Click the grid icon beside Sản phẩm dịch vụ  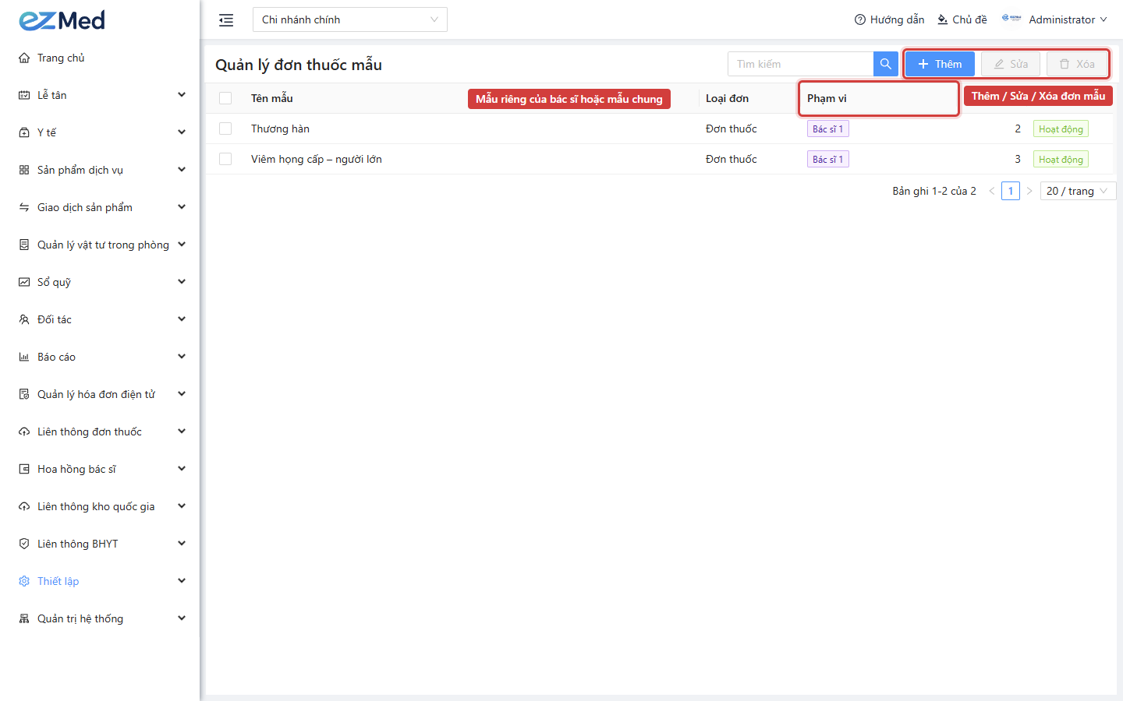[24, 170]
